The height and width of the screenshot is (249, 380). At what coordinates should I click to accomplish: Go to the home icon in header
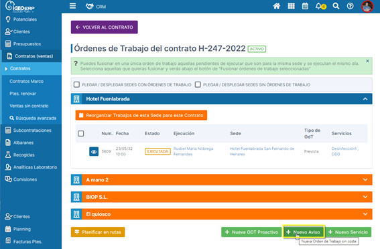click(x=277, y=6)
